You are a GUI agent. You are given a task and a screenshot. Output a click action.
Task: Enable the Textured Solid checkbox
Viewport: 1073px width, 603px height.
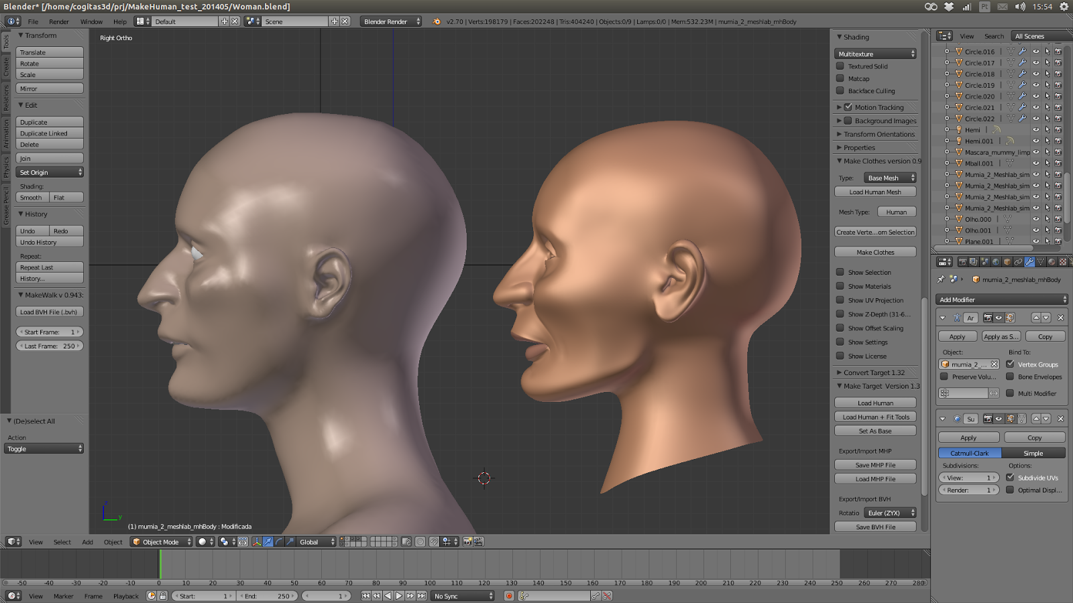click(841, 66)
